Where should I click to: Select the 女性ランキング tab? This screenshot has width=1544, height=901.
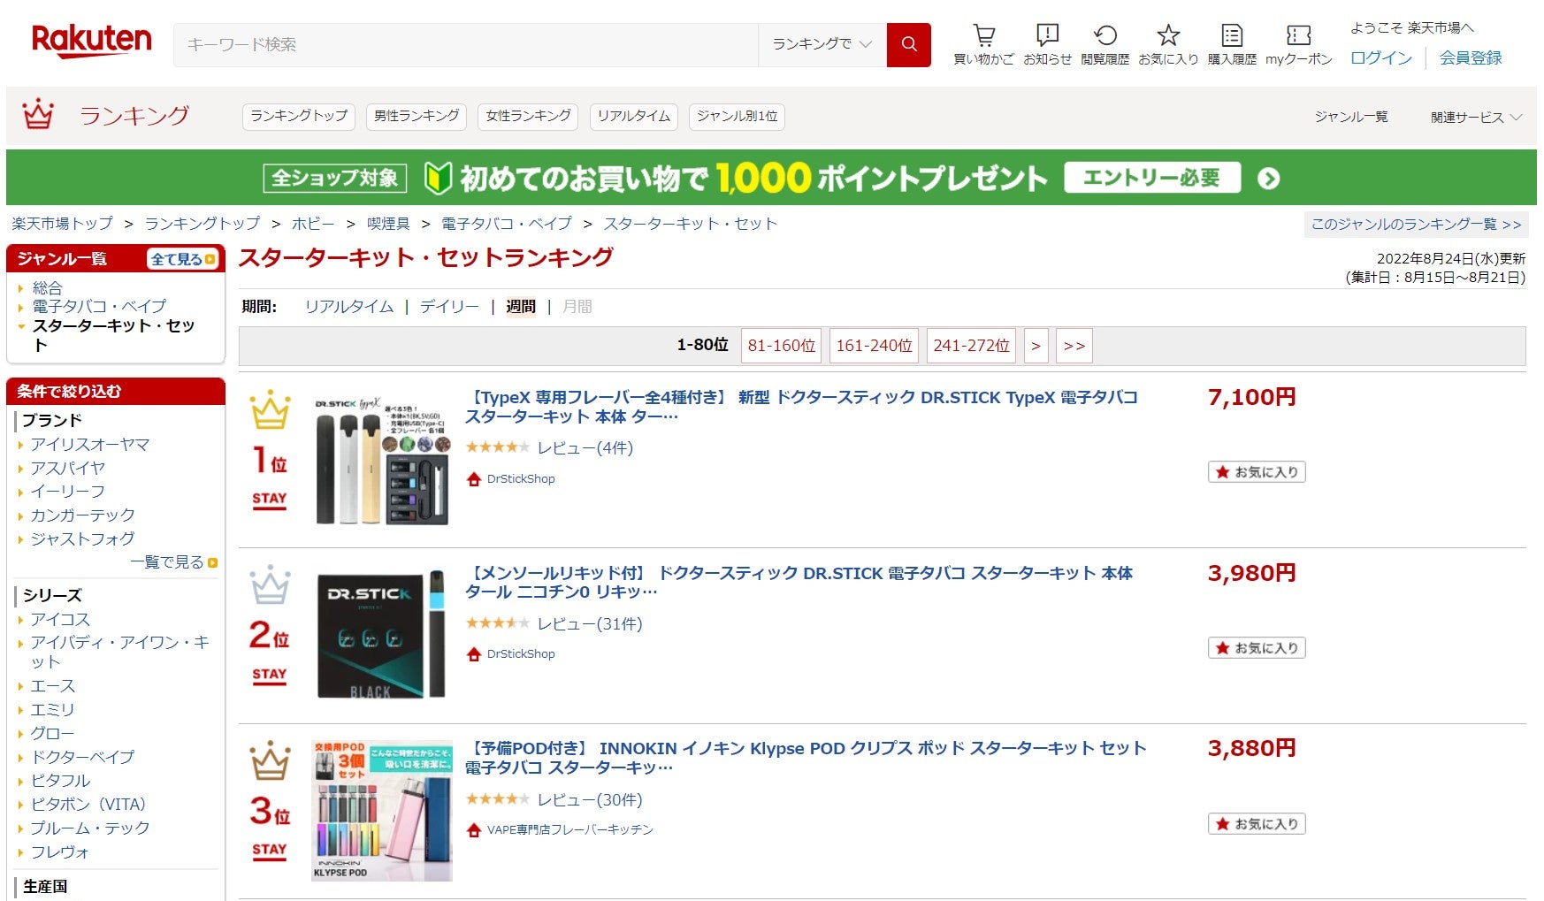528,116
